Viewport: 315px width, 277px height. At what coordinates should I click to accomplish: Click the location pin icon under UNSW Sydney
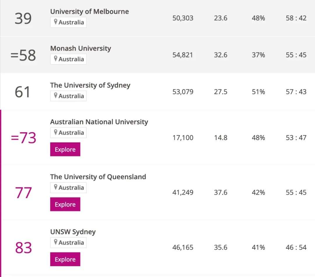click(56, 242)
